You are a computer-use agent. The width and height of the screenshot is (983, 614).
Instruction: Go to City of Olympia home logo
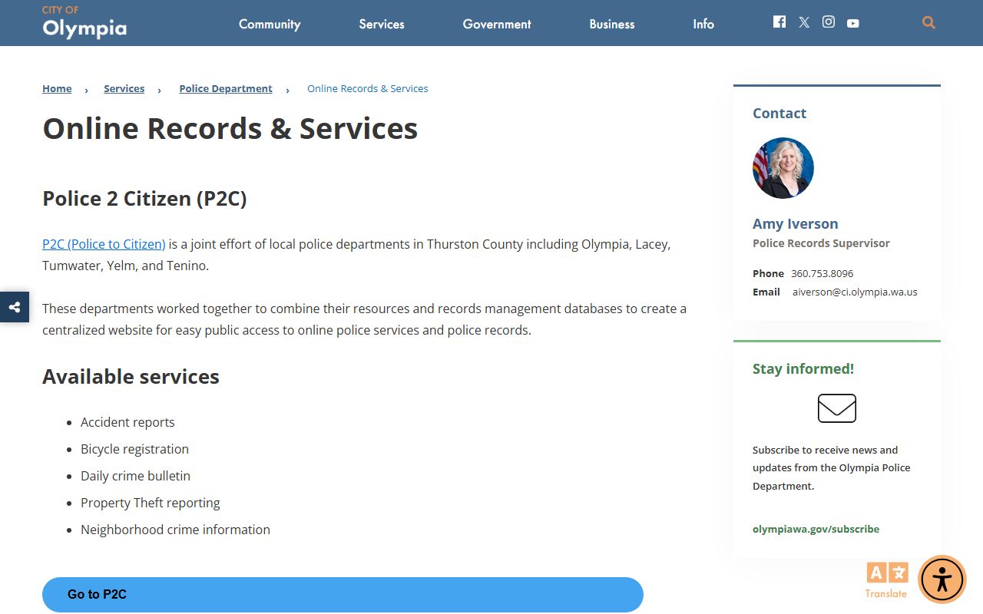(84, 22)
